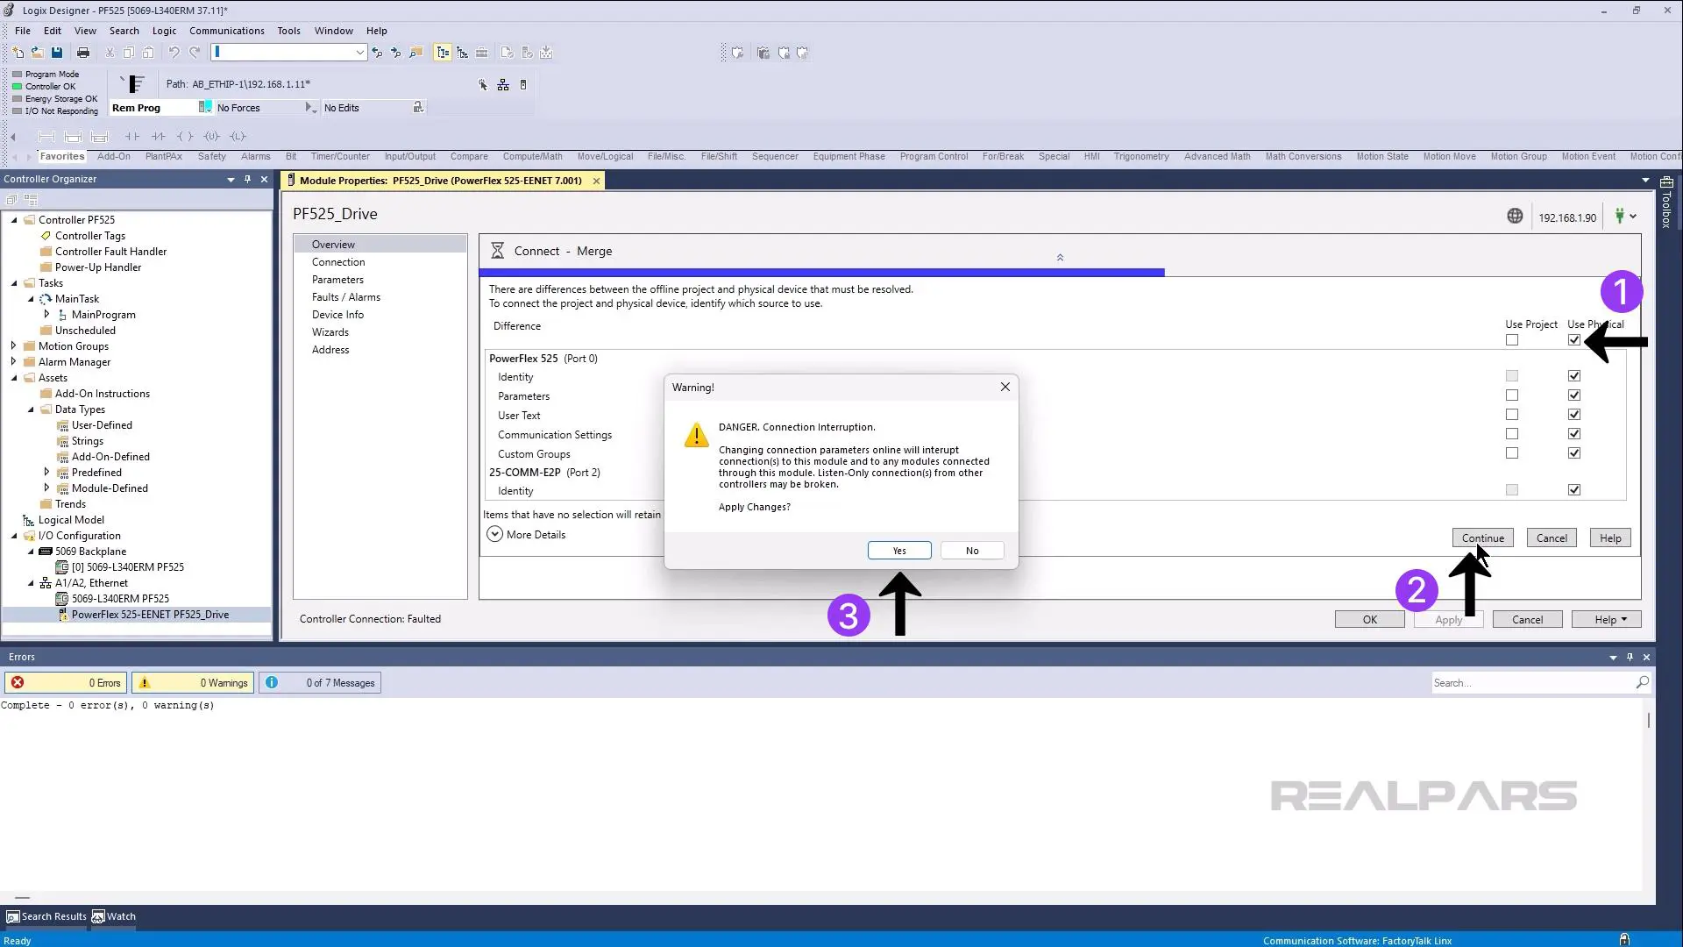The image size is (1683, 947).
Task: Check Use Project for 25-COMM-E2P Identity
Action: pos(1511,489)
